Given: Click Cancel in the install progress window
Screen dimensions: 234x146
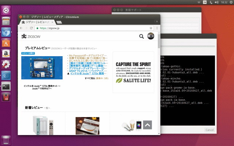Looking at the screenshot, I should point(210,130).
